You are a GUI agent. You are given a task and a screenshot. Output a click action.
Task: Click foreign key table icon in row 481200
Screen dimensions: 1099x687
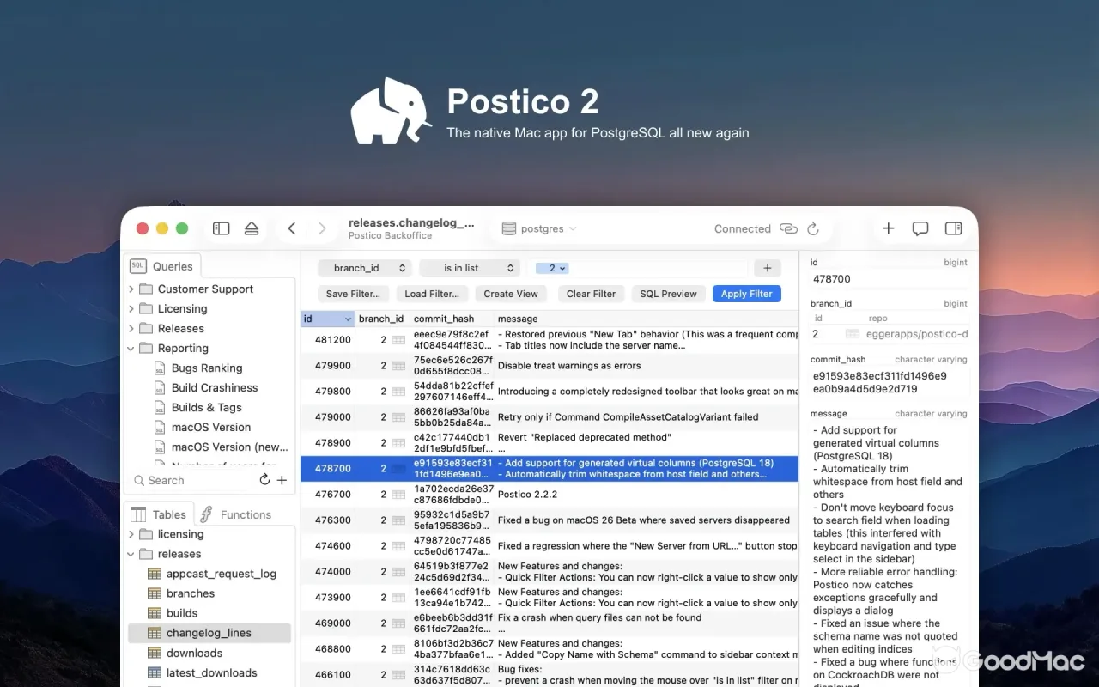click(x=398, y=340)
